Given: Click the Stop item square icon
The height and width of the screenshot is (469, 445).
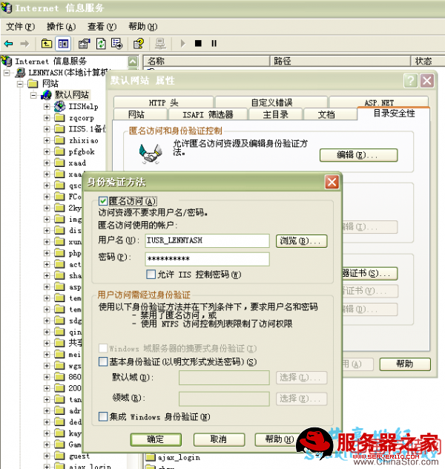Looking at the screenshot, I should [198, 43].
